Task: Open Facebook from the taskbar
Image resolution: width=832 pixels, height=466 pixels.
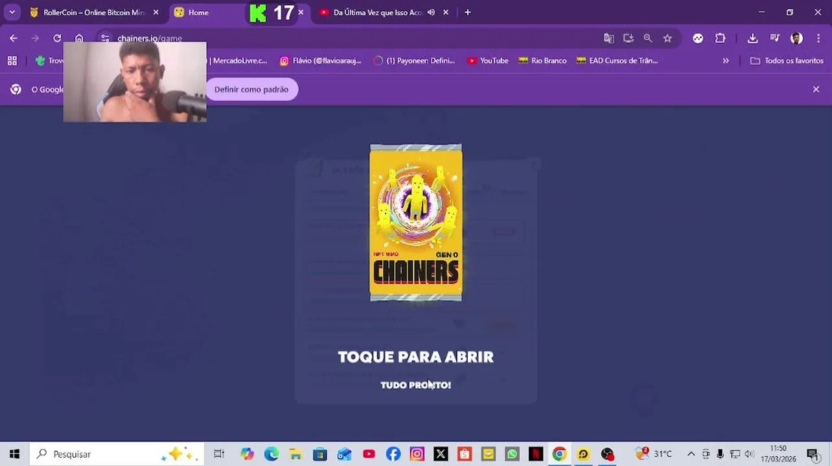Action: pos(393,454)
